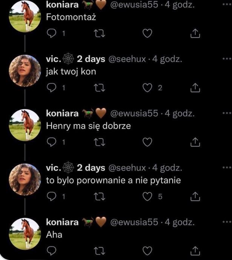This screenshot has width=232, height=260.
Task: Open more options for "Aha" tweet
Action: (226, 222)
